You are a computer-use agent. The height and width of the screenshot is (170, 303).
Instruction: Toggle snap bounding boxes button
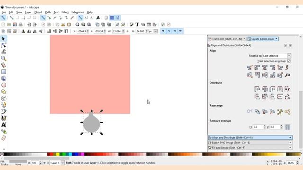[11, 18]
